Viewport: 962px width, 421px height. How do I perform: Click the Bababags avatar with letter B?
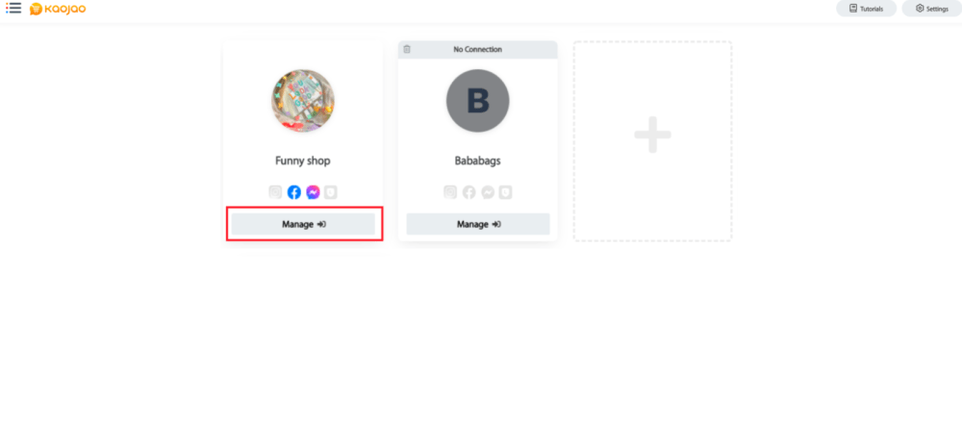[477, 101]
